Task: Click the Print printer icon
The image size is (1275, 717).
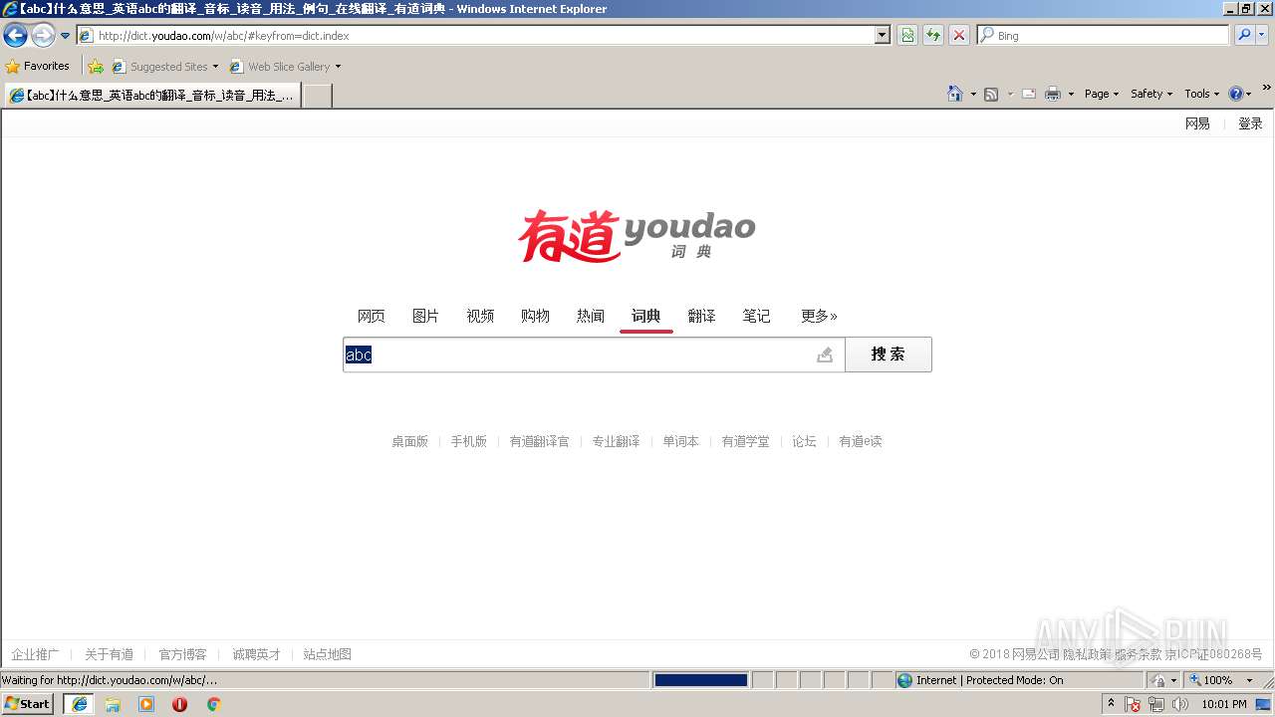Action: coord(1053,94)
